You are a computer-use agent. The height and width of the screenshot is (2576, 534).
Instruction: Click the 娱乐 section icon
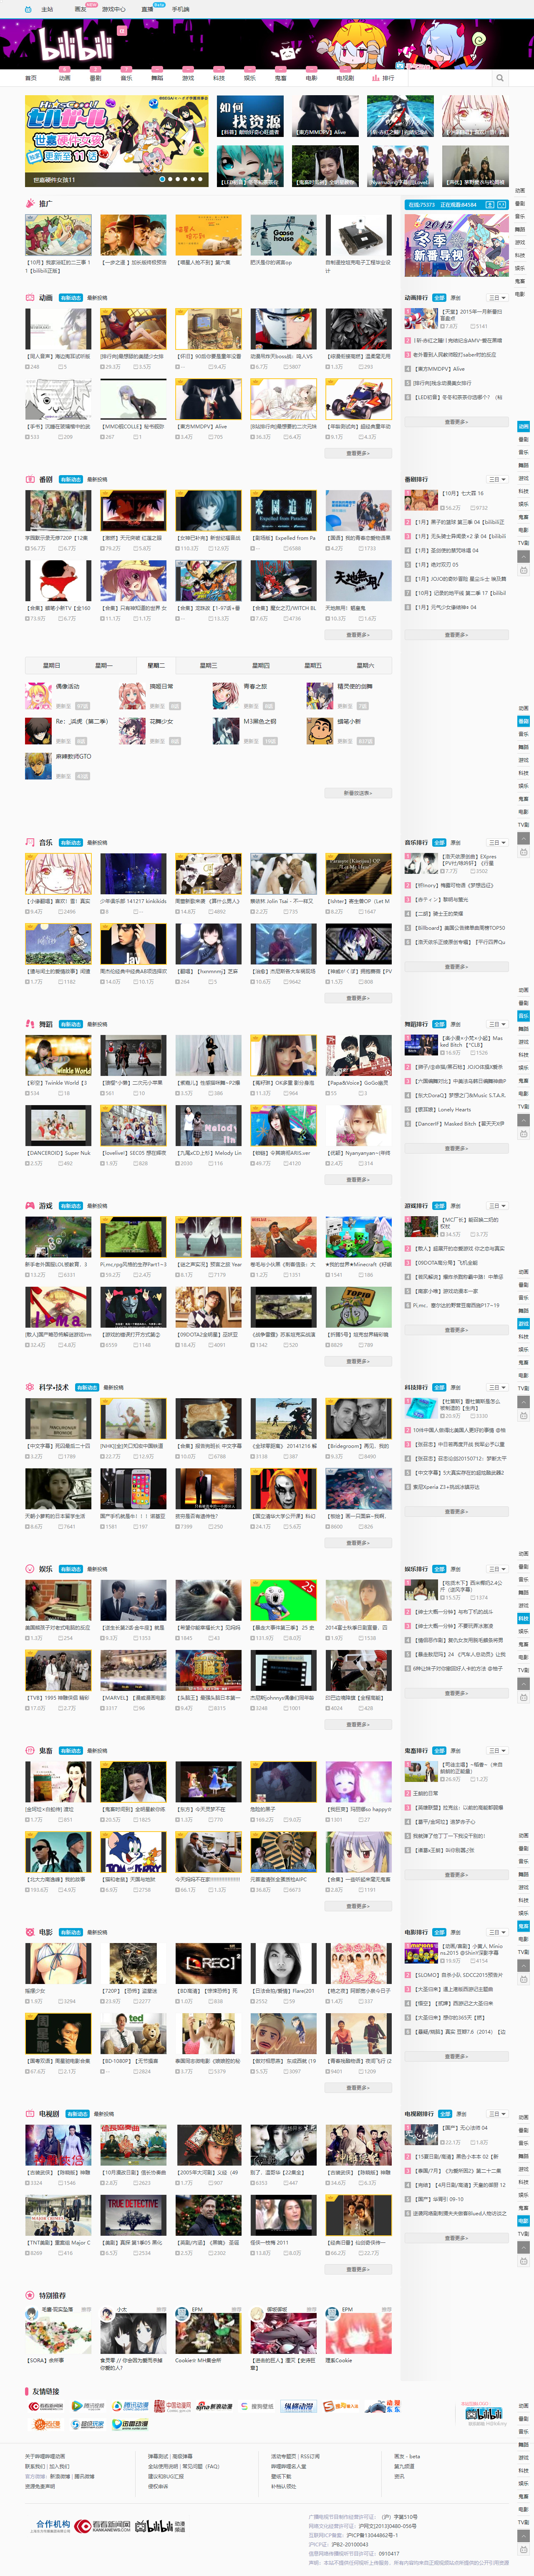pos(30,1569)
